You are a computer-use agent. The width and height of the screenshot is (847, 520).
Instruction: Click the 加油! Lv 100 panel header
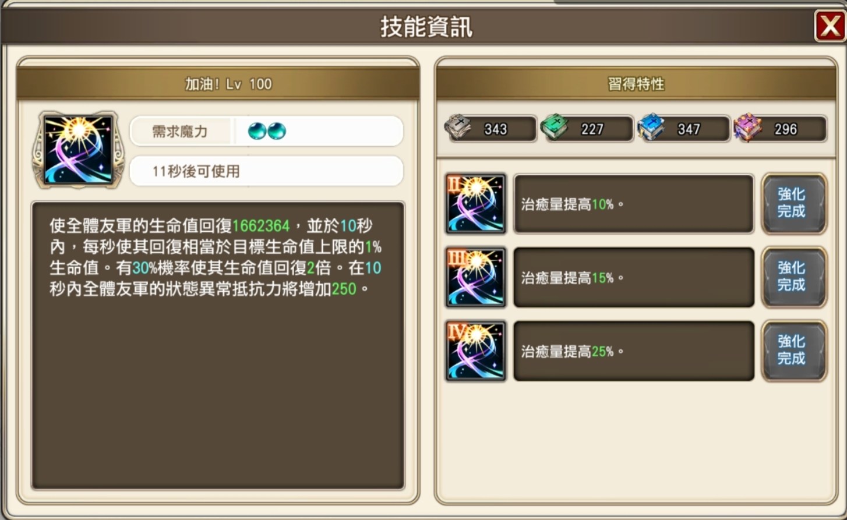(218, 83)
